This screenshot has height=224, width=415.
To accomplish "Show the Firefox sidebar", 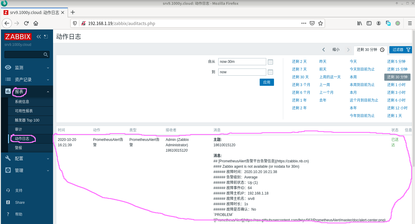I will pos(369,23).
